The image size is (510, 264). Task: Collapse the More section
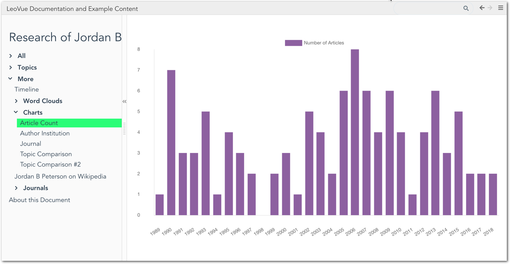[x=11, y=79]
